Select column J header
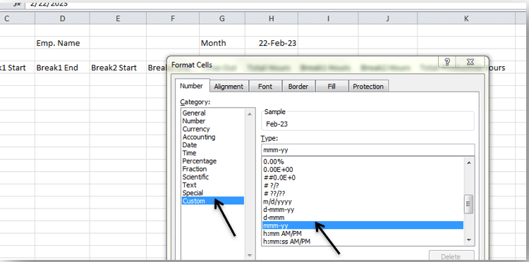The height and width of the screenshot is (262, 529). point(388,18)
